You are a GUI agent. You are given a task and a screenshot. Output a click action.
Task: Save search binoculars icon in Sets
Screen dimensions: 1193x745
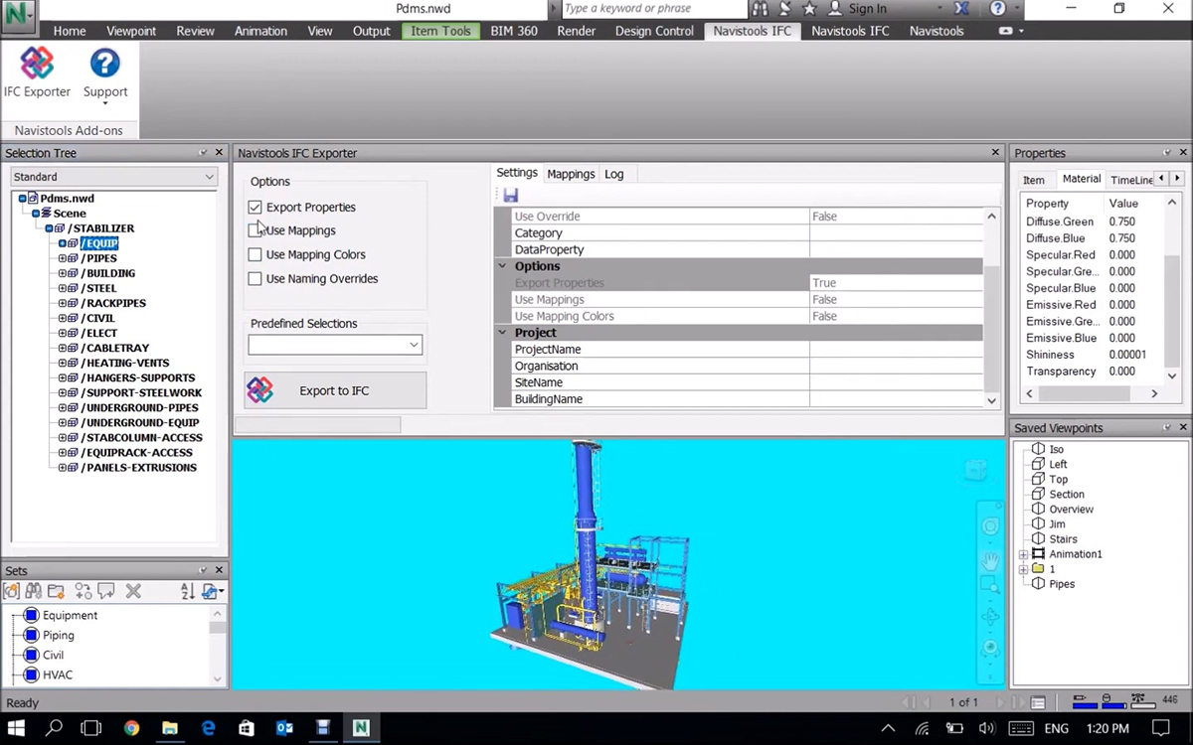[33, 591]
